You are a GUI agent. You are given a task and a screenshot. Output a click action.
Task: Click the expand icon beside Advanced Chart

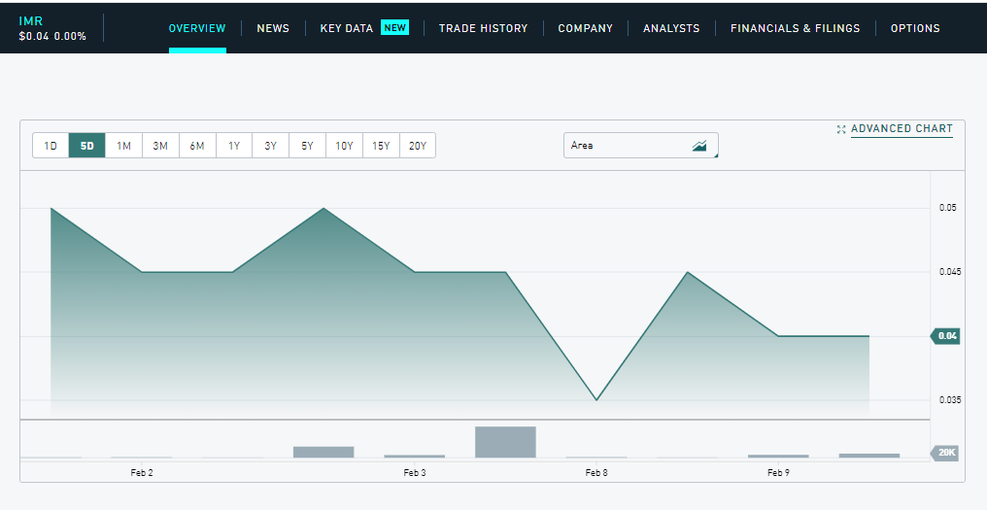pos(841,129)
